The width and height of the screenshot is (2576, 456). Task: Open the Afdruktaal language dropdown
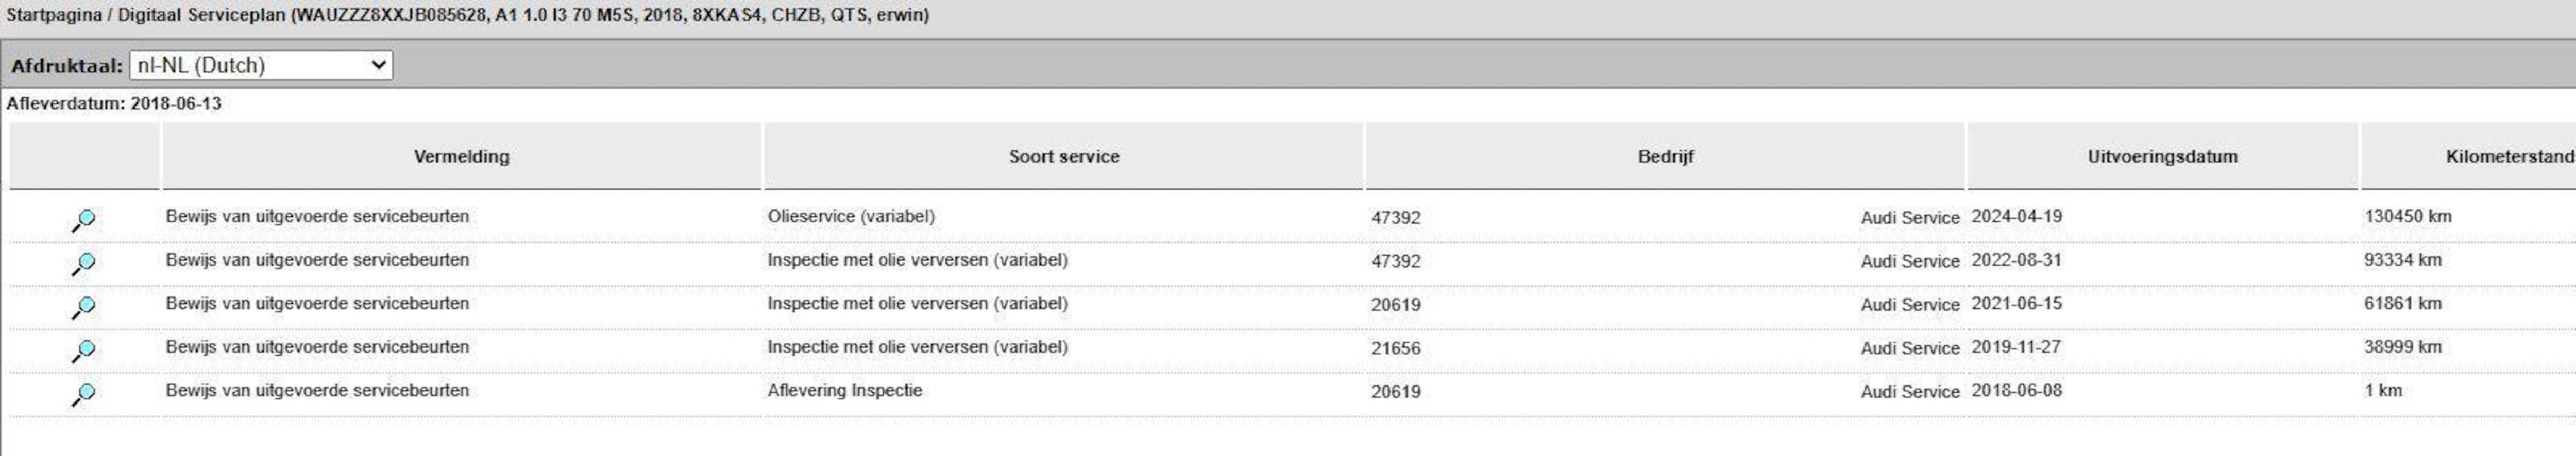tap(261, 65)
